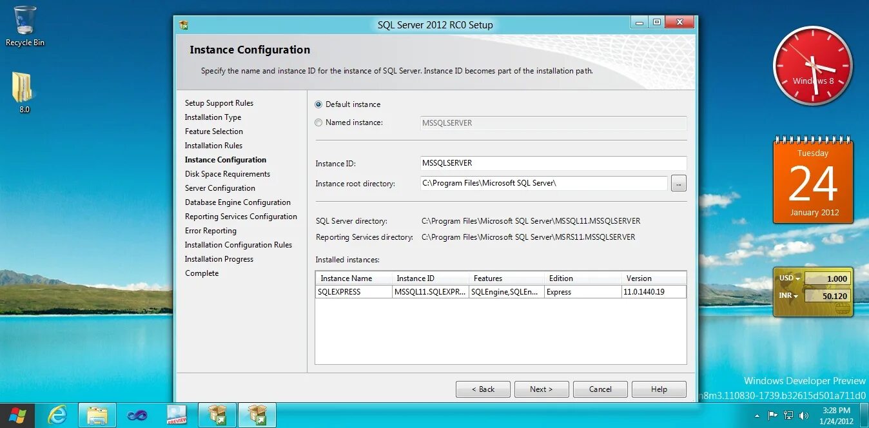Select Instance Configuration step in sidebar
The height and width of the screenshot is (428, 869).
(x=226, y=160)
